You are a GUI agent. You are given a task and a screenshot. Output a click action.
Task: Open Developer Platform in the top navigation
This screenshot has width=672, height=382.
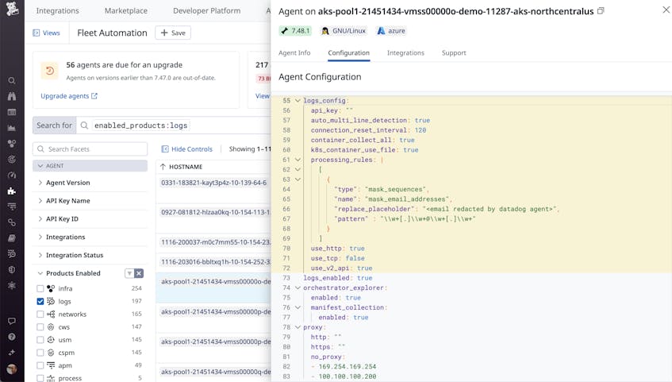pos(206,11)
